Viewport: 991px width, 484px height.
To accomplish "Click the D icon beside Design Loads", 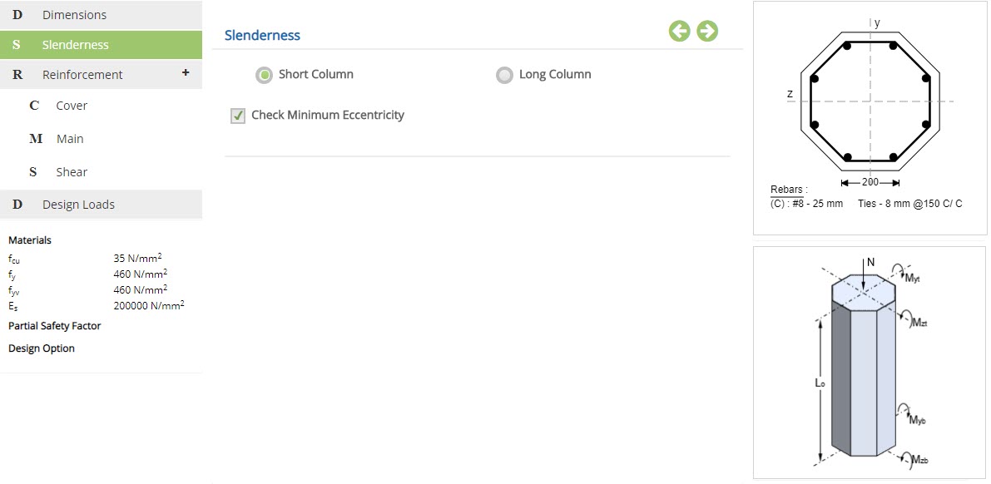I will click(17, 205).
